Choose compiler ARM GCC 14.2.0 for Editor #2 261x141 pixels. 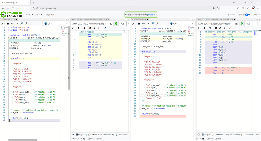(x=215, y=23)
